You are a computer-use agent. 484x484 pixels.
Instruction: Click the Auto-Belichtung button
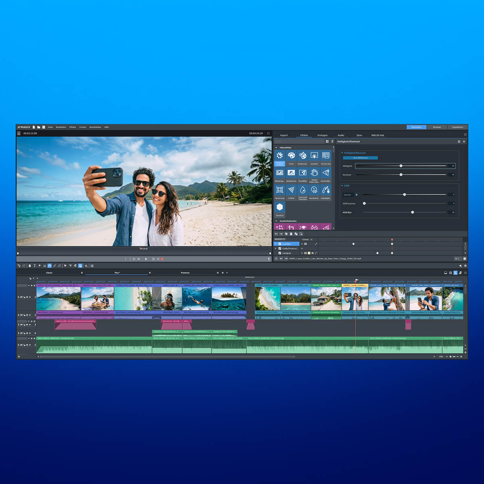click(360, 158)
